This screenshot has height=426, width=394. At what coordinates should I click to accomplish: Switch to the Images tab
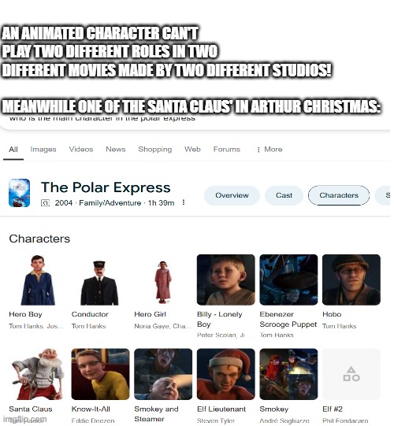(43, 149)
